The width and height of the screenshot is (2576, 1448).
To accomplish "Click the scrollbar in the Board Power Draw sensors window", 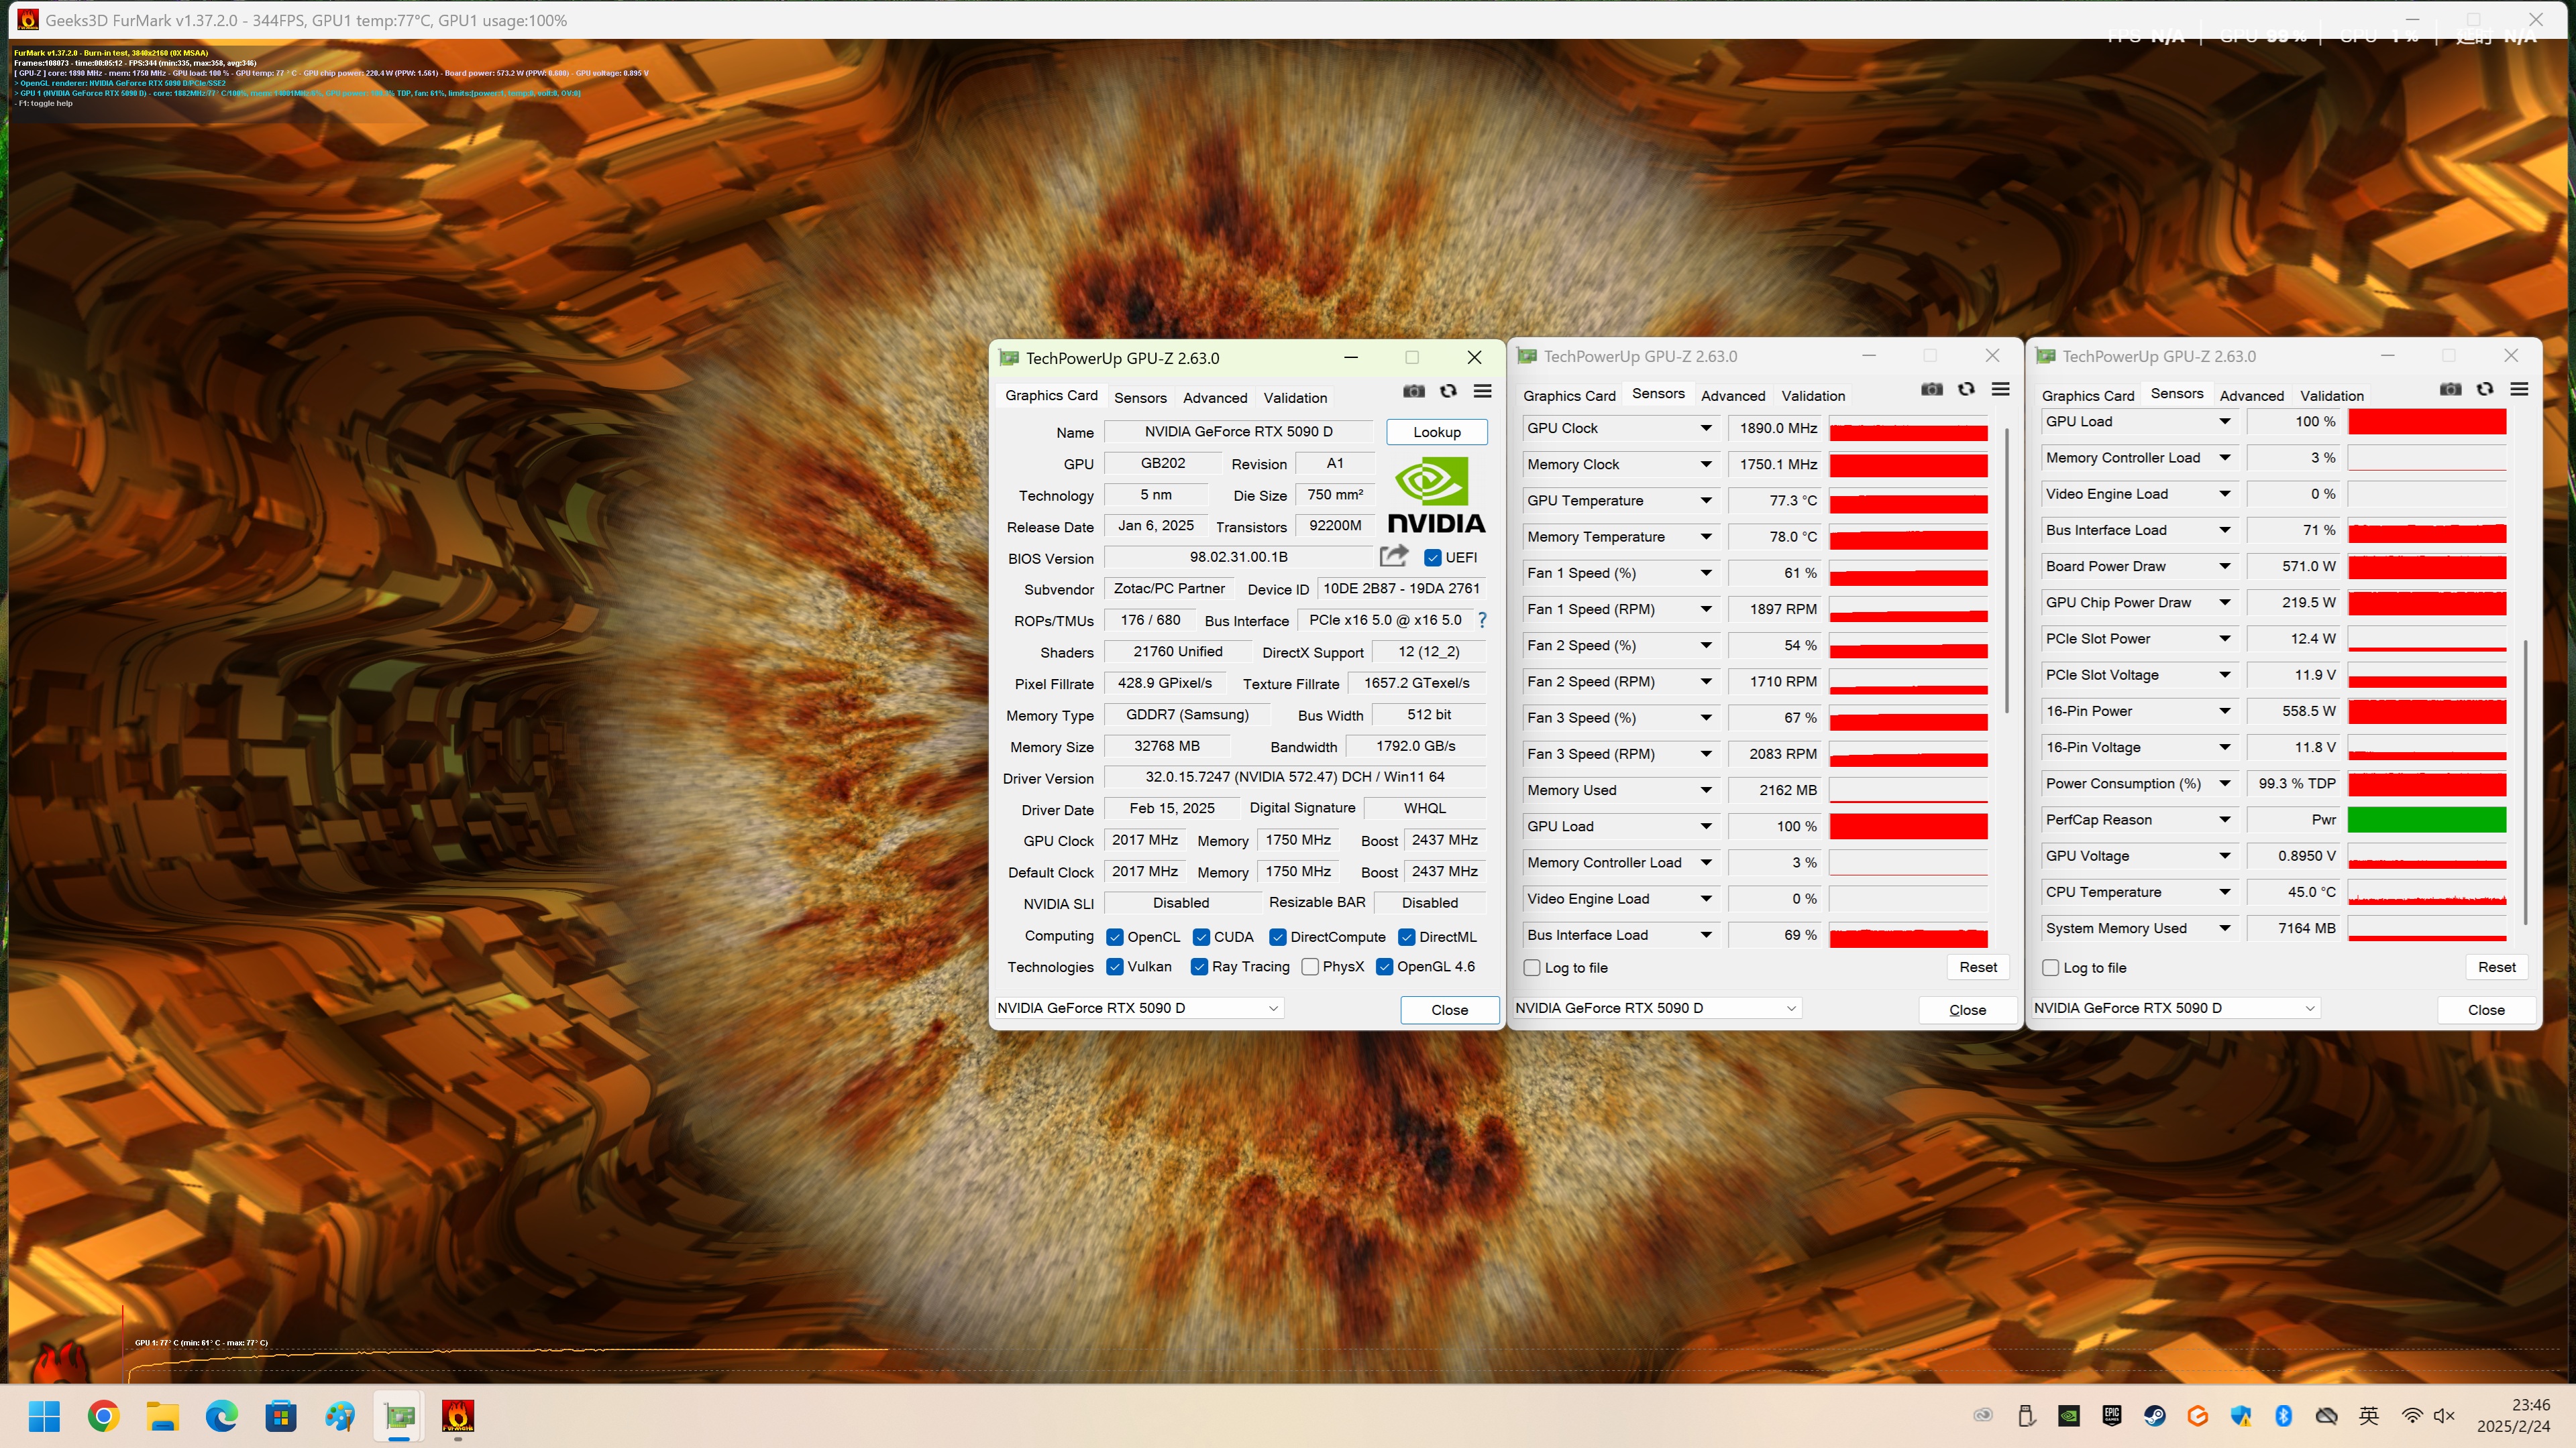I will click(2526, 782).
